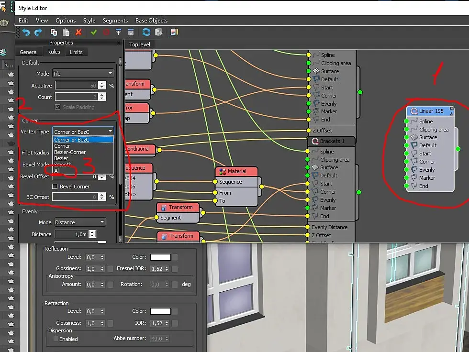This screenshot has width=469, height=352.
Task: Open the Segments menu
Action: [x=115, y=20]
